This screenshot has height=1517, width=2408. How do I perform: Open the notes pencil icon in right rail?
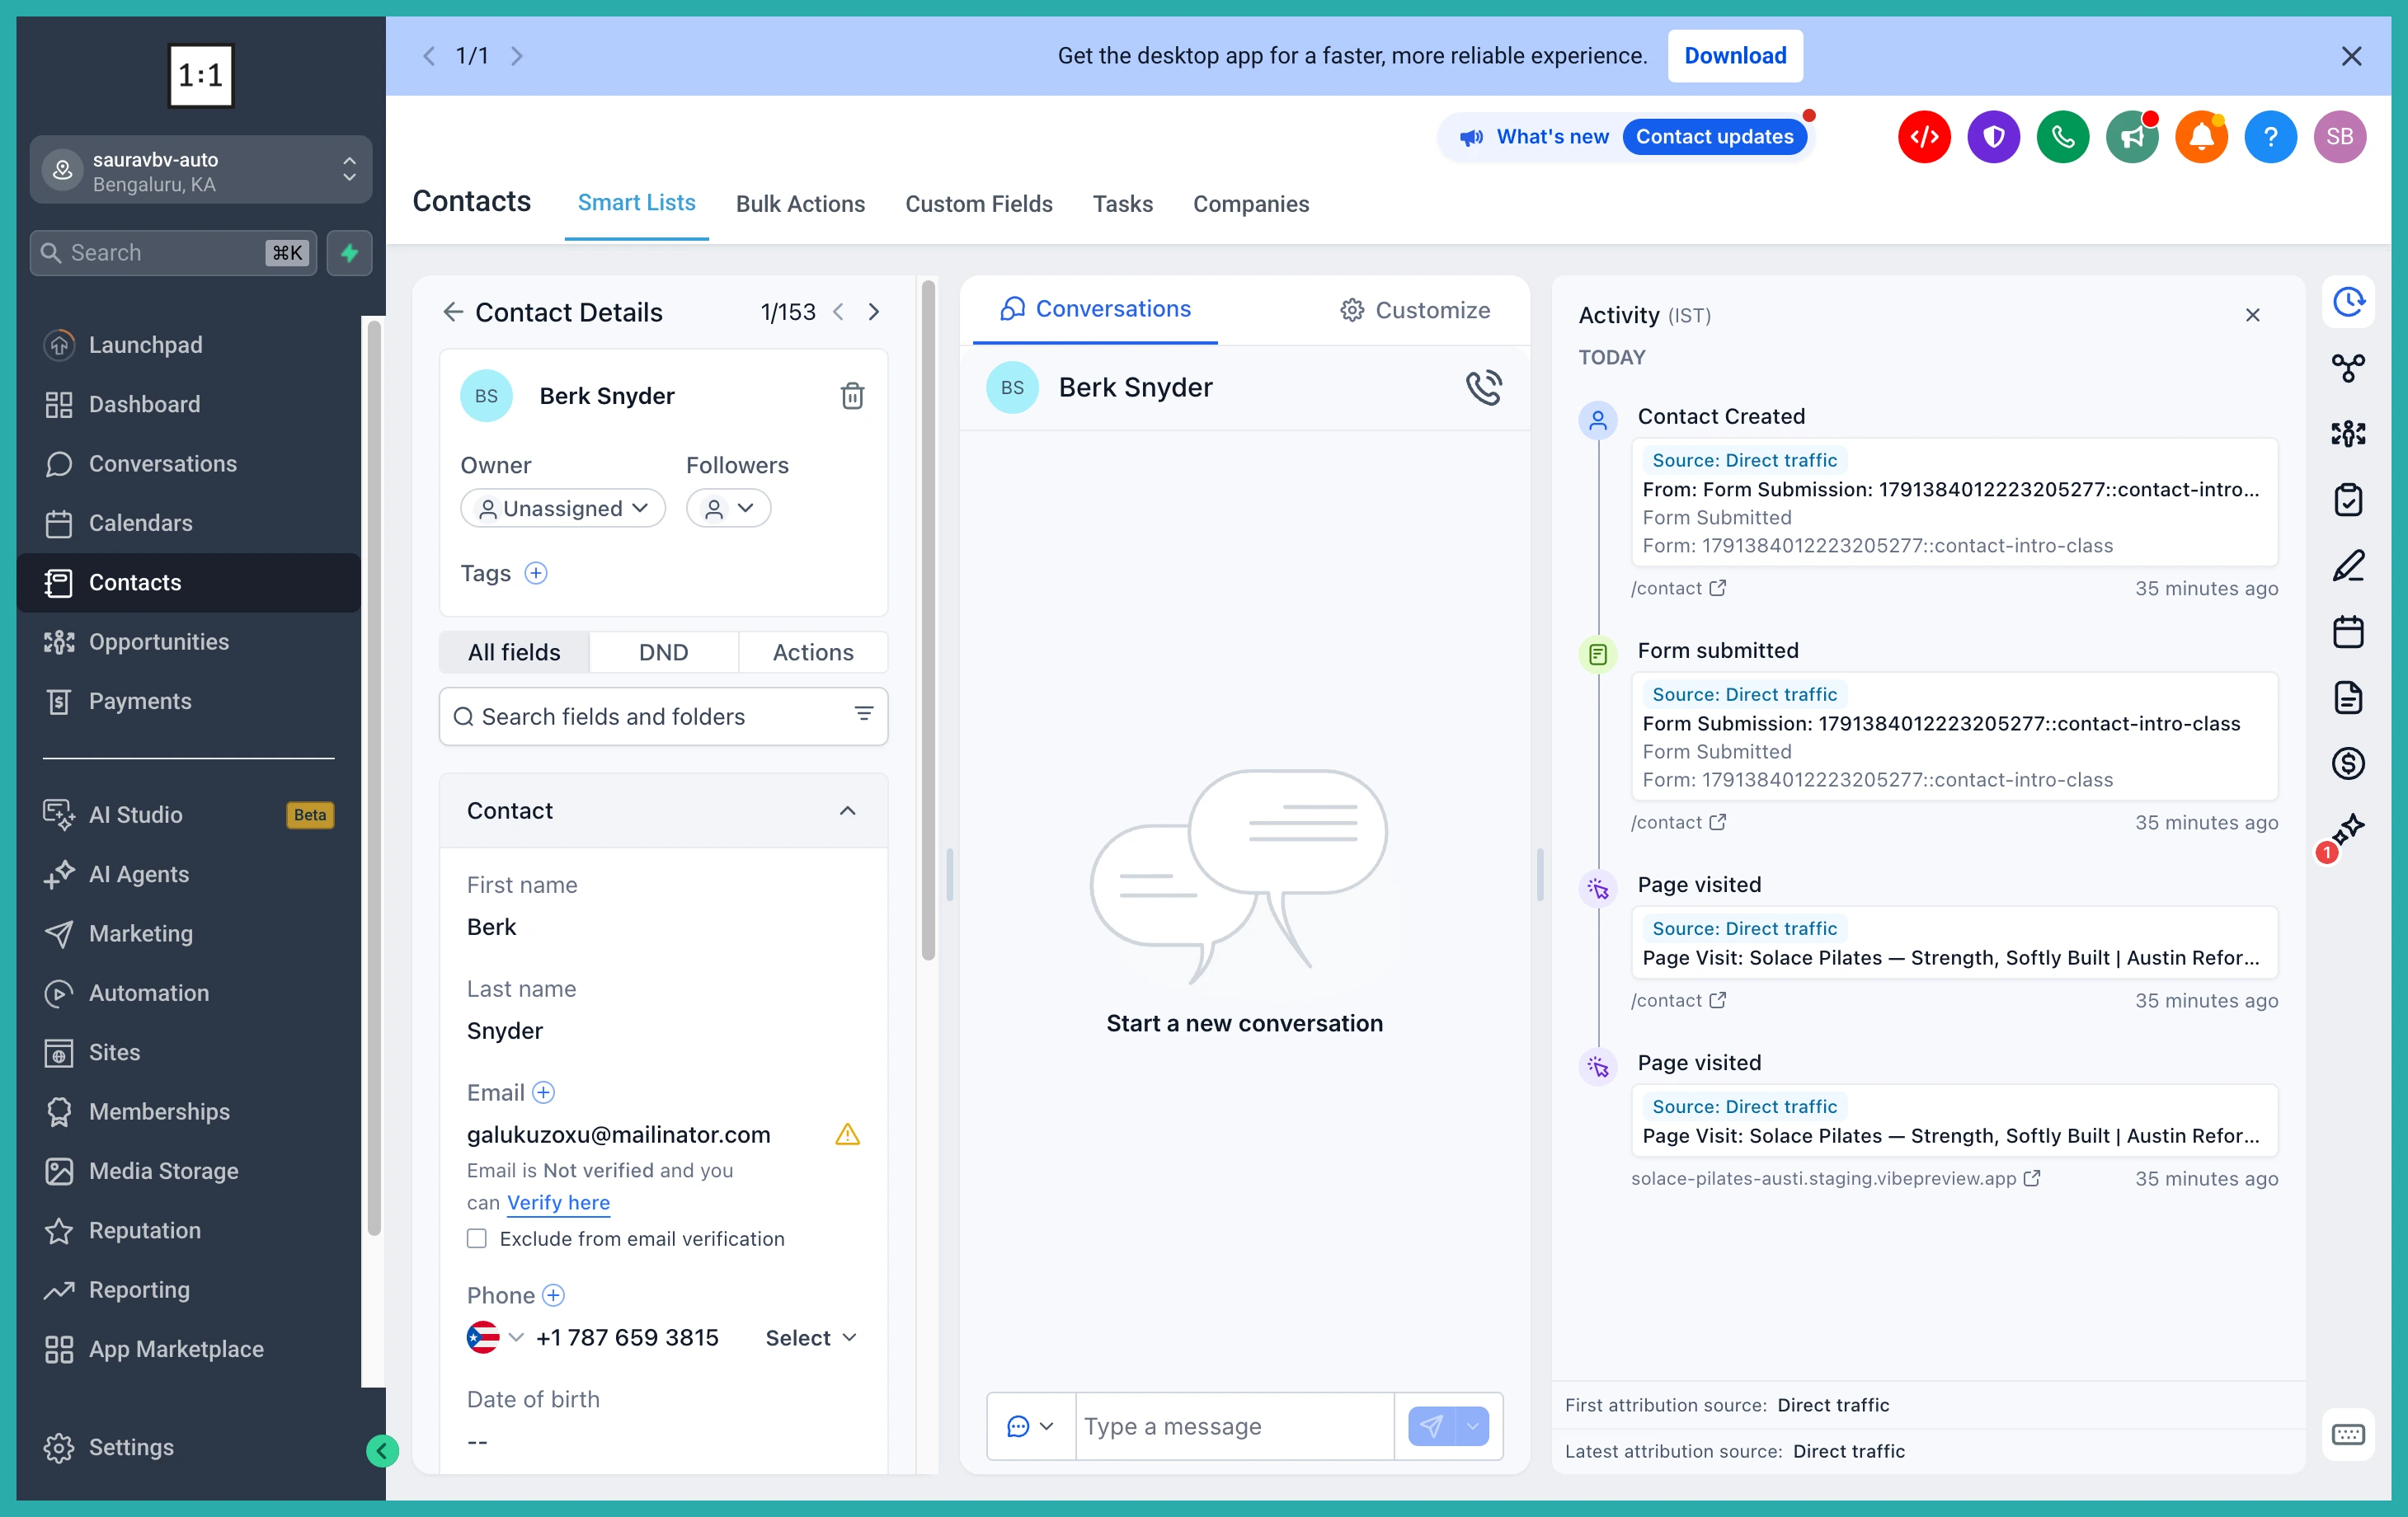click(2348, 566)
